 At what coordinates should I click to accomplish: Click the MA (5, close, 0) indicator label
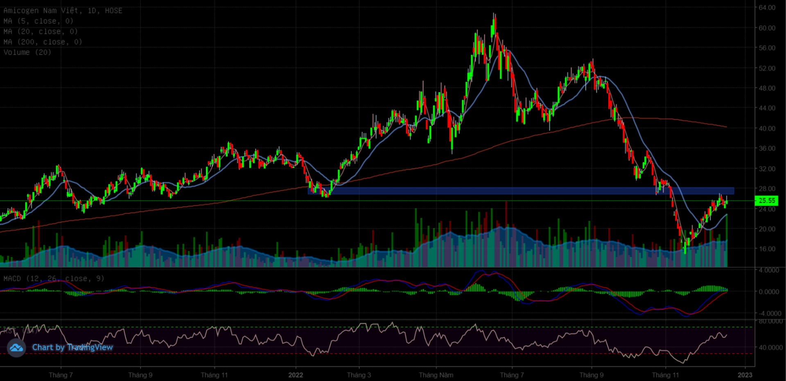pyautogui.click(x=38, y=21)
